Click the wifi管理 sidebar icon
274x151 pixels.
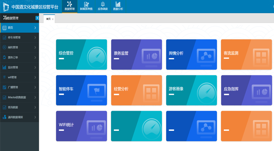(x=4, y=77)
